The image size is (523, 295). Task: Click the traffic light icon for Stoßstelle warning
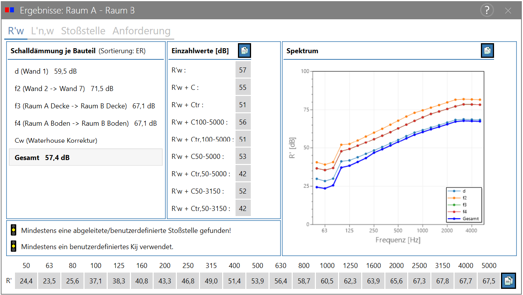pos(14,230)
